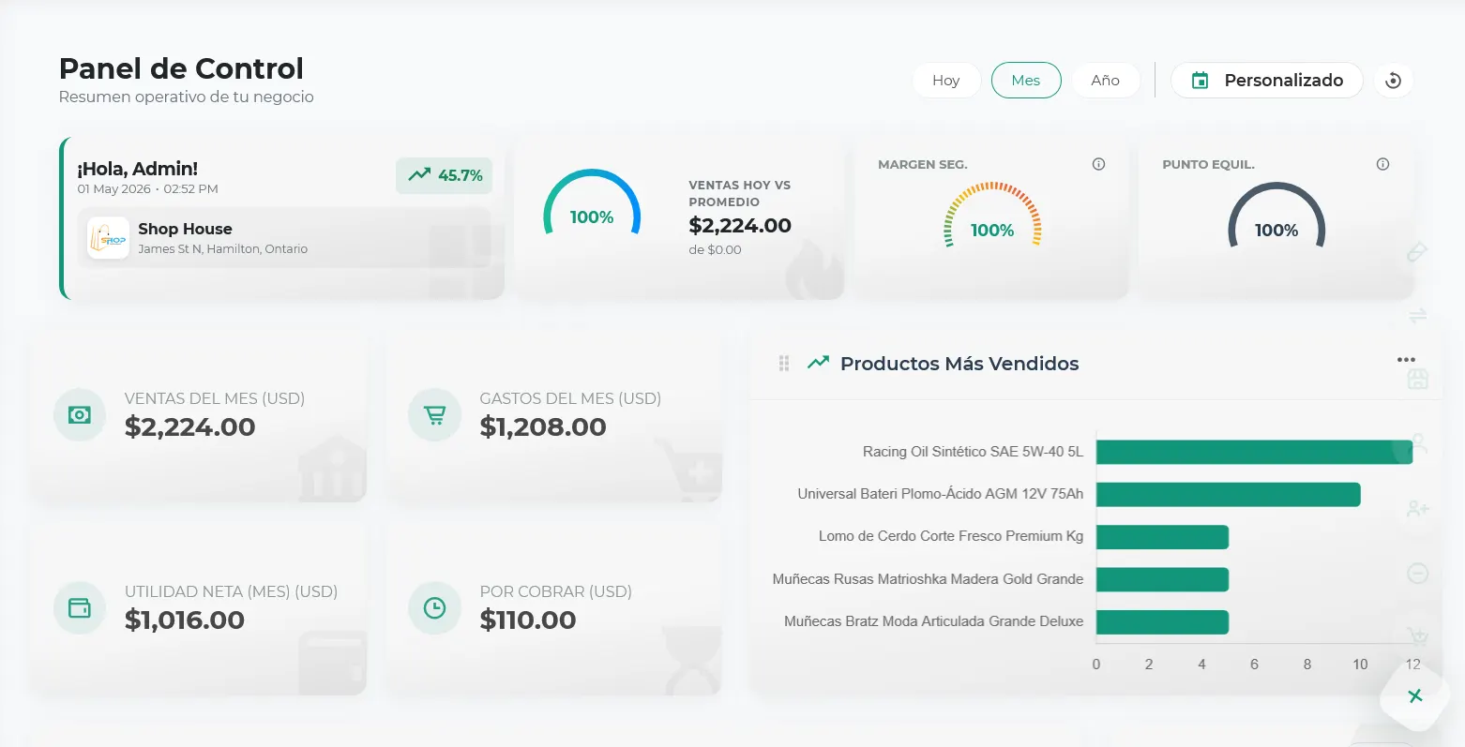Open the Gastos del Mes card

(554, 416)
